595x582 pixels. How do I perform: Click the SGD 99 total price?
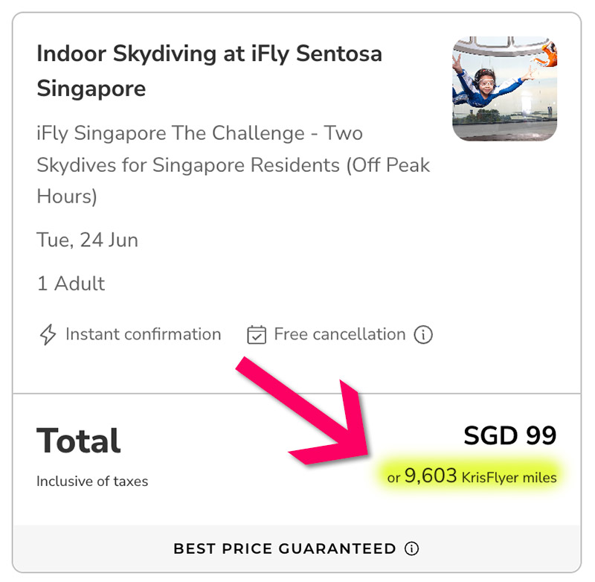[509, 435]
